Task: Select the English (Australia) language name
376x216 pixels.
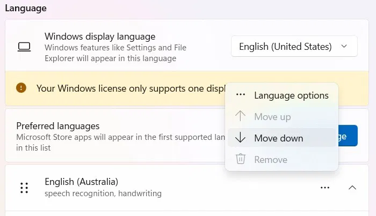Action: click(82, 182)
